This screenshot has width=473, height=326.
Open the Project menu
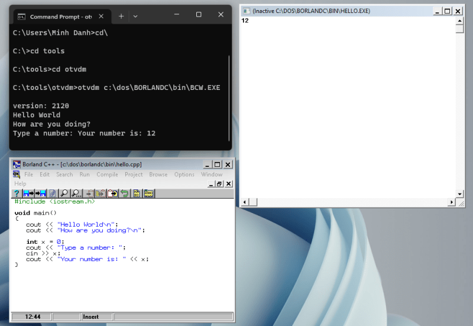[x=134, y=175]
